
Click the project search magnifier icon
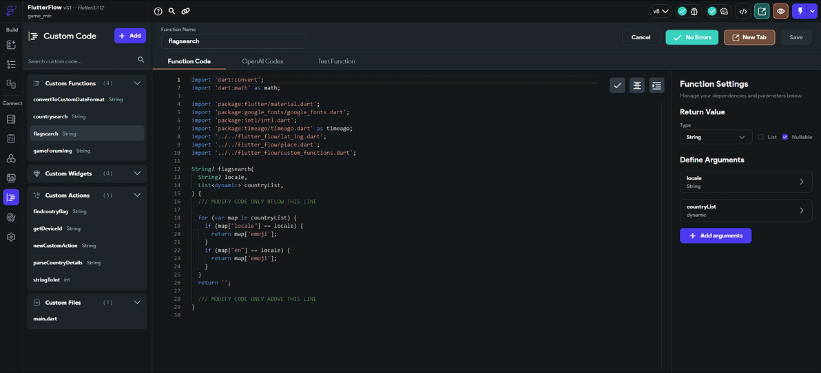172,11
